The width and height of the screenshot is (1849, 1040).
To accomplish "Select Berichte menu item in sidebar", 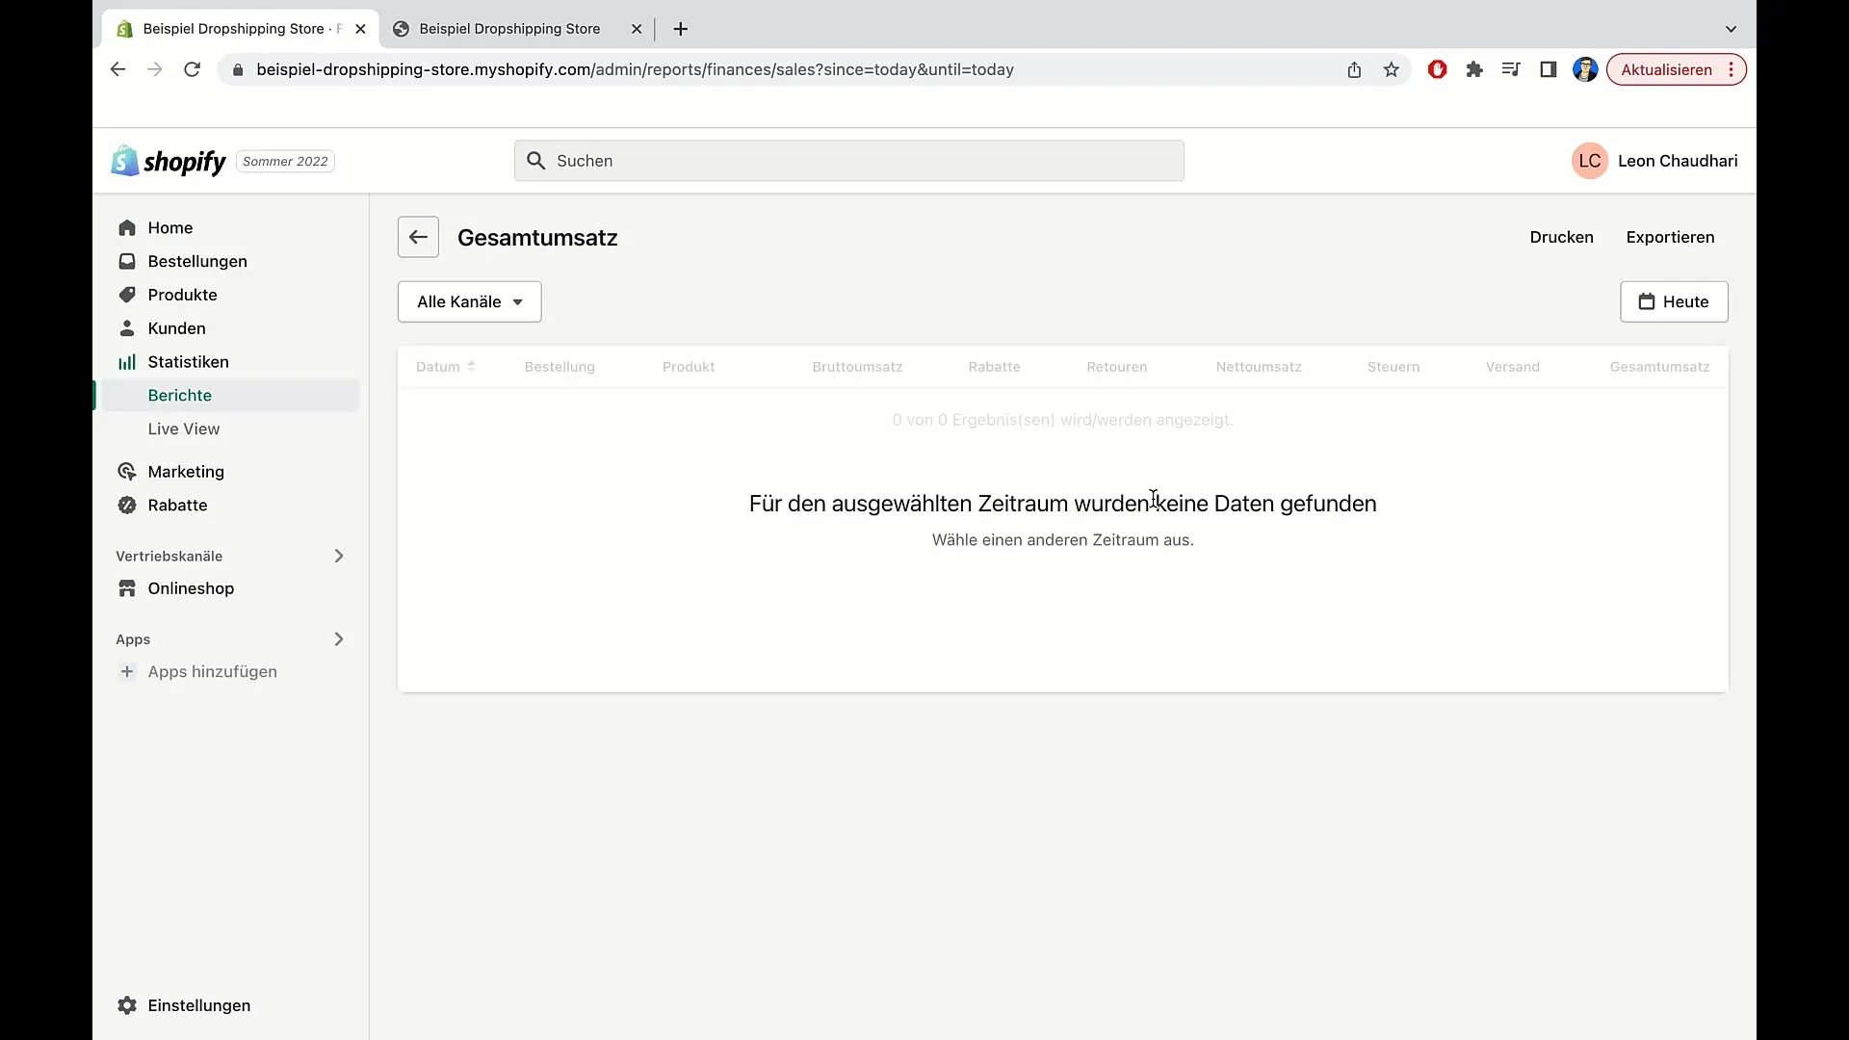I will (179, 395).
